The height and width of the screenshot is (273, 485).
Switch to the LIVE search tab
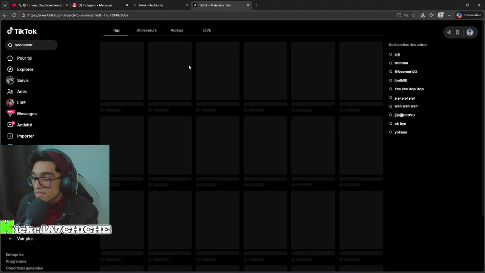207,30
